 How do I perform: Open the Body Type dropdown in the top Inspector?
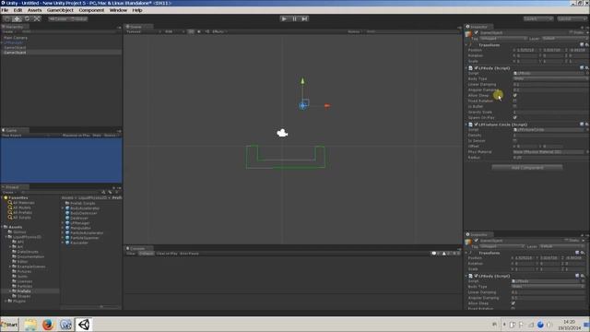click(x=550, y=78)
